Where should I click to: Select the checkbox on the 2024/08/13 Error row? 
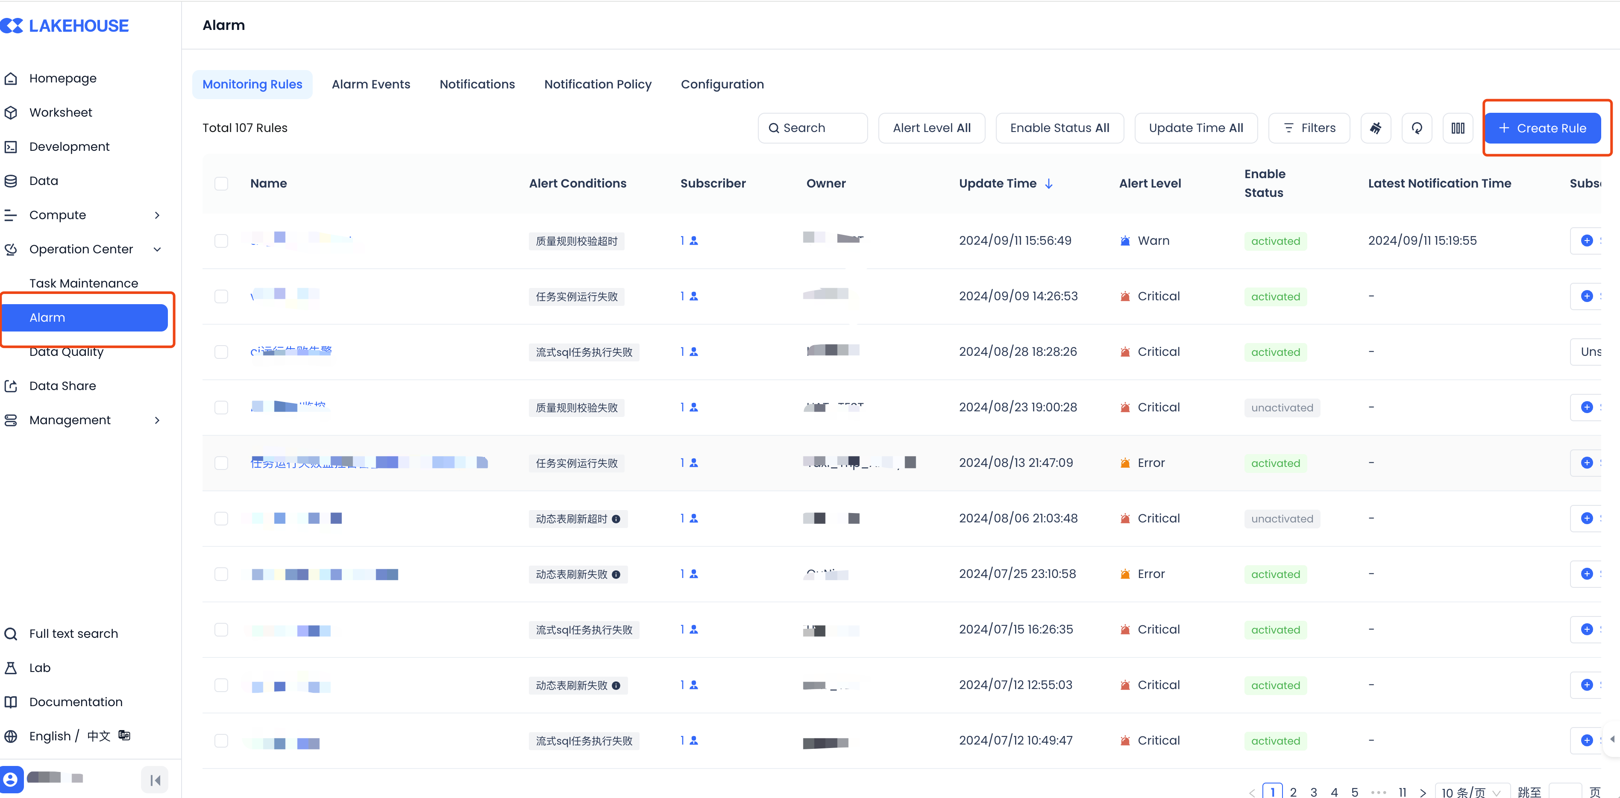pyautogui.click(x=221, y=463)
